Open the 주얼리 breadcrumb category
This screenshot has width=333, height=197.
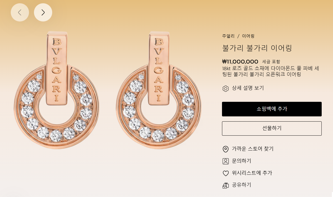[228, 36]
